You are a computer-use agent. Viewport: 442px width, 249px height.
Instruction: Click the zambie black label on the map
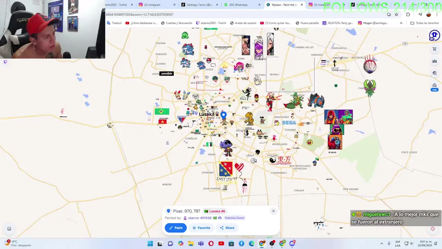(166, 73)
